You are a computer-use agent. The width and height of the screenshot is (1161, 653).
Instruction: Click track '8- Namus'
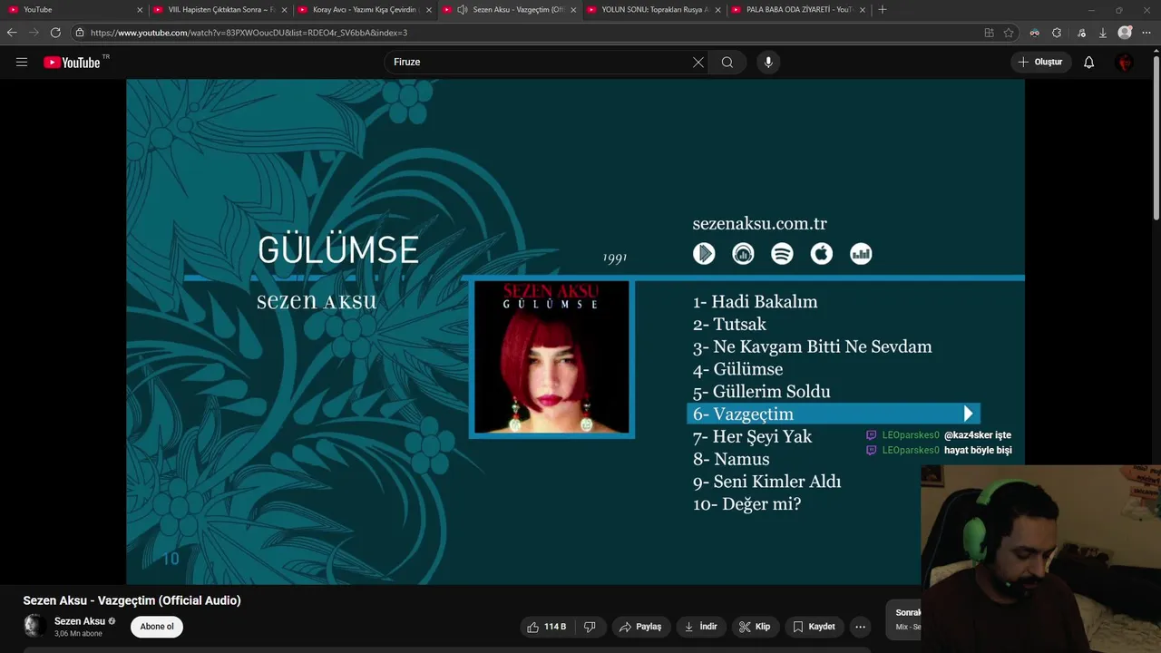coord(731,459)
